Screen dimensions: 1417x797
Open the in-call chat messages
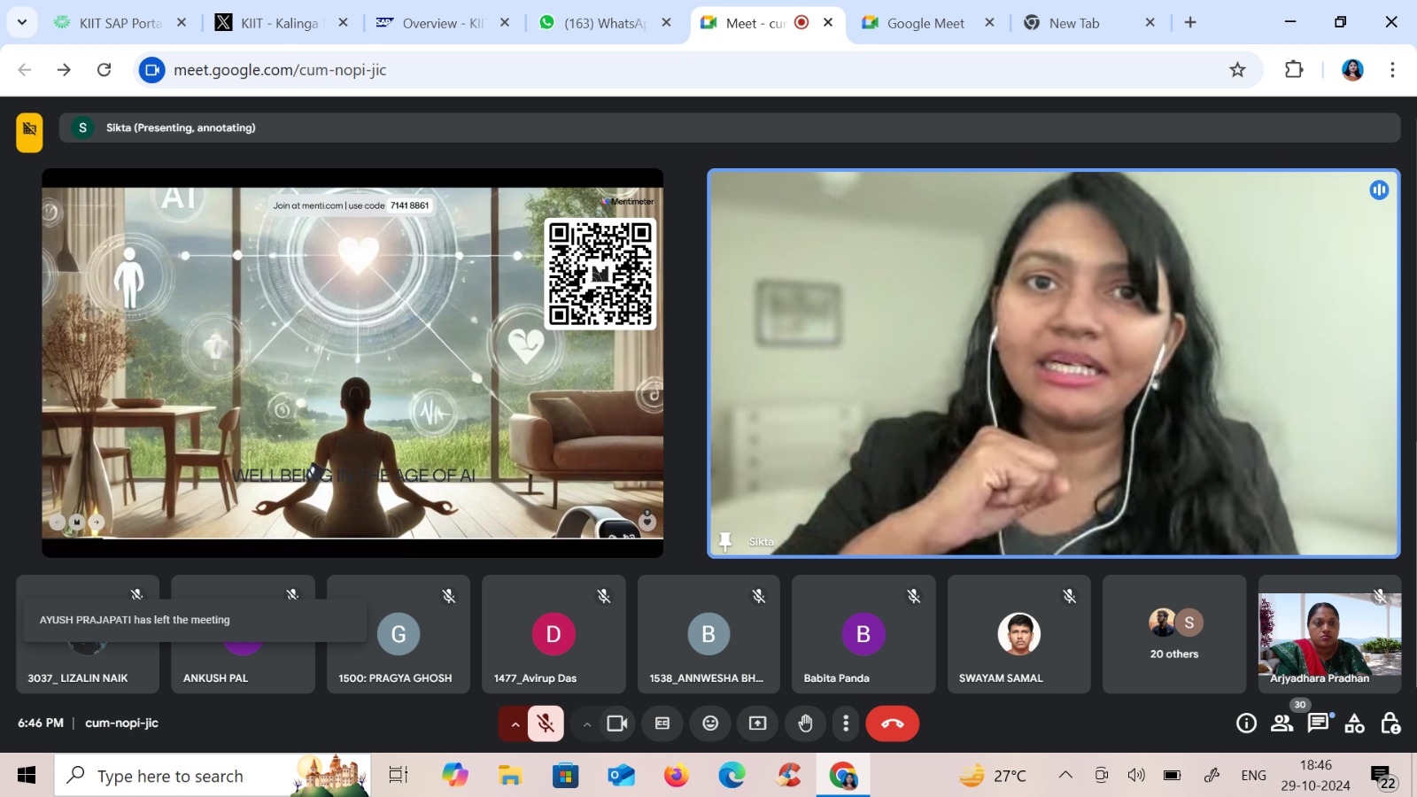pyautogui.click(x=1318, y=723)
